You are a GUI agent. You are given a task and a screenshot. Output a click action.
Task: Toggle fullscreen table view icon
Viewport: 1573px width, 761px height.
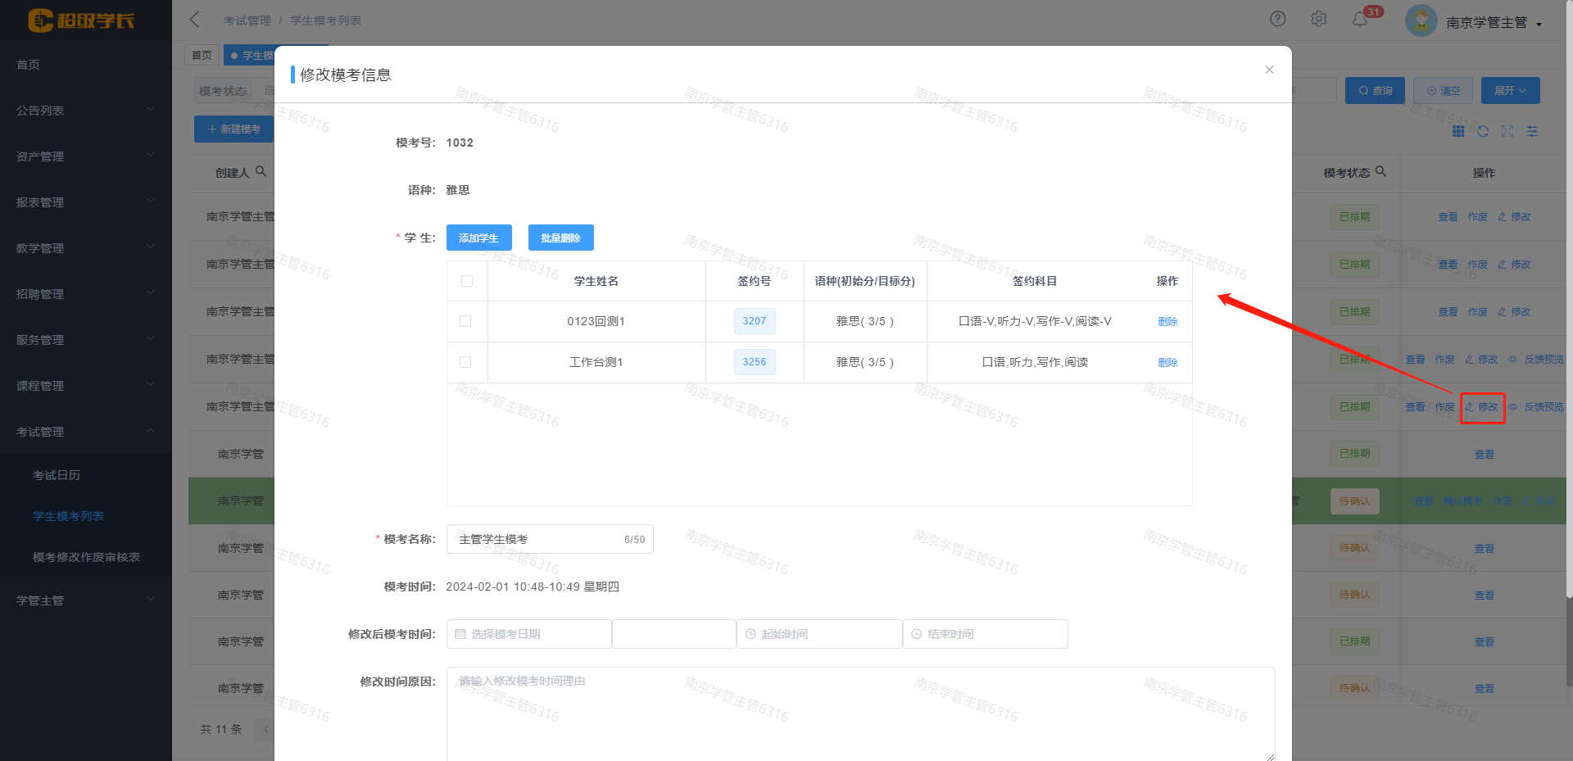click(x=1507, y=131)
